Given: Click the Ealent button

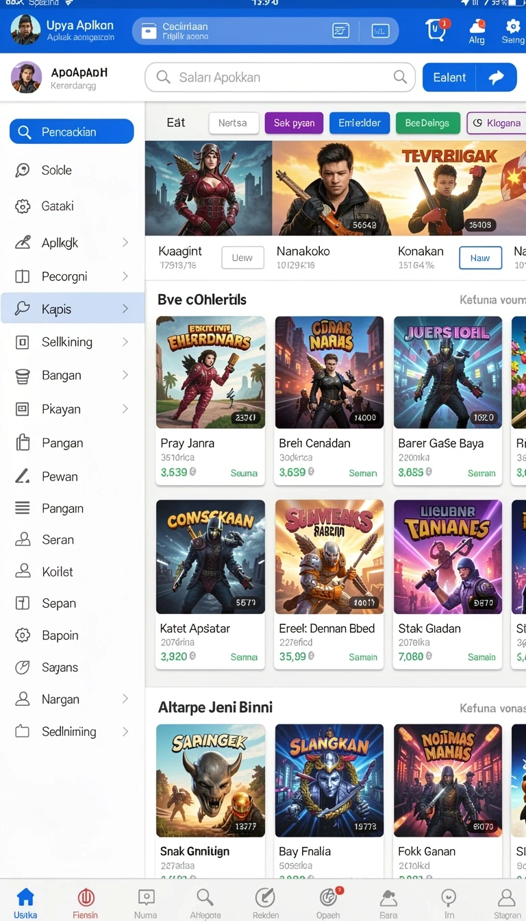Looking at the screenshot, I should (x=450, y=77).
